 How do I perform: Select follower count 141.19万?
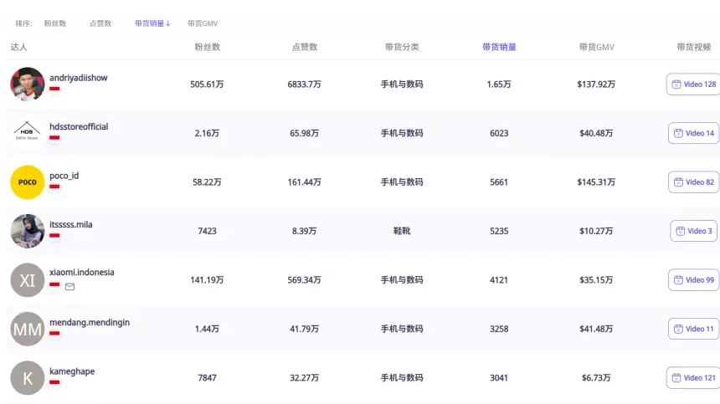207,279
